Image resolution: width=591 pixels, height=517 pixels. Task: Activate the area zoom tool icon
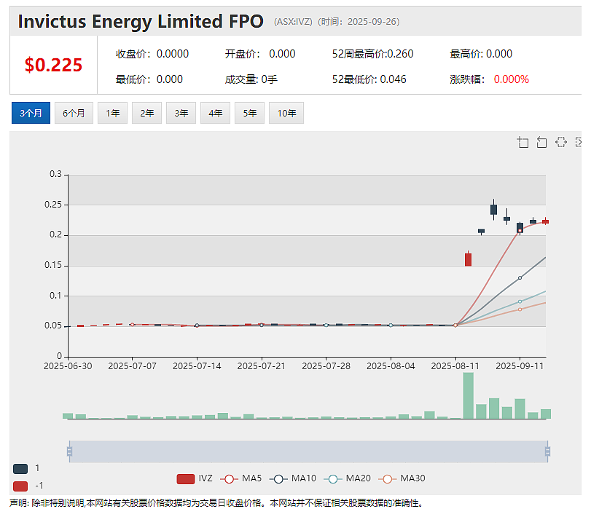point(522,142)
